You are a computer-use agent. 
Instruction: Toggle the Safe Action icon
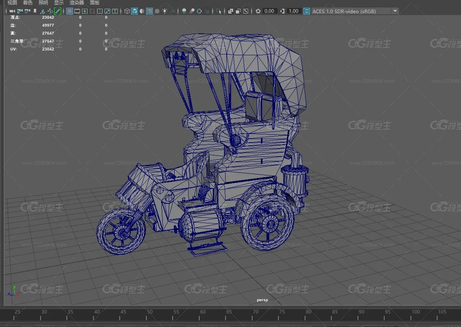tap(108, 11)
